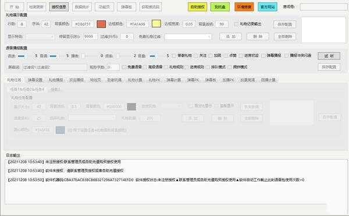Click 全部删除 in gift display section
This screenshot has height=216, width=349.
pyautogui.click(x=285, y=36)
